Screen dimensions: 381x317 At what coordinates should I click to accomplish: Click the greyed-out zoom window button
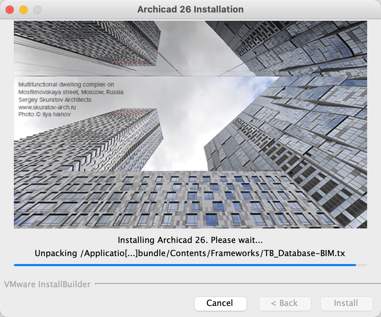pos(37,10)
